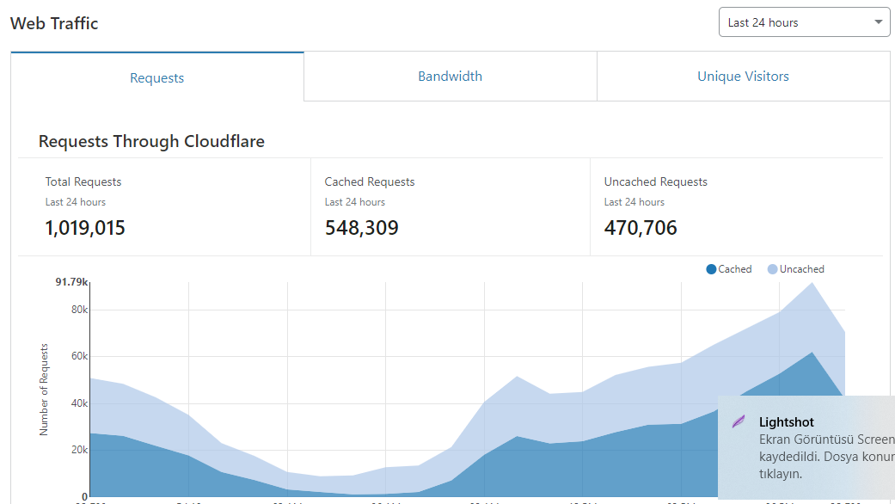Viewport: 895px width, 504px height.
Task: Switch to the Bandwidth tab
Action: point(450,77)
